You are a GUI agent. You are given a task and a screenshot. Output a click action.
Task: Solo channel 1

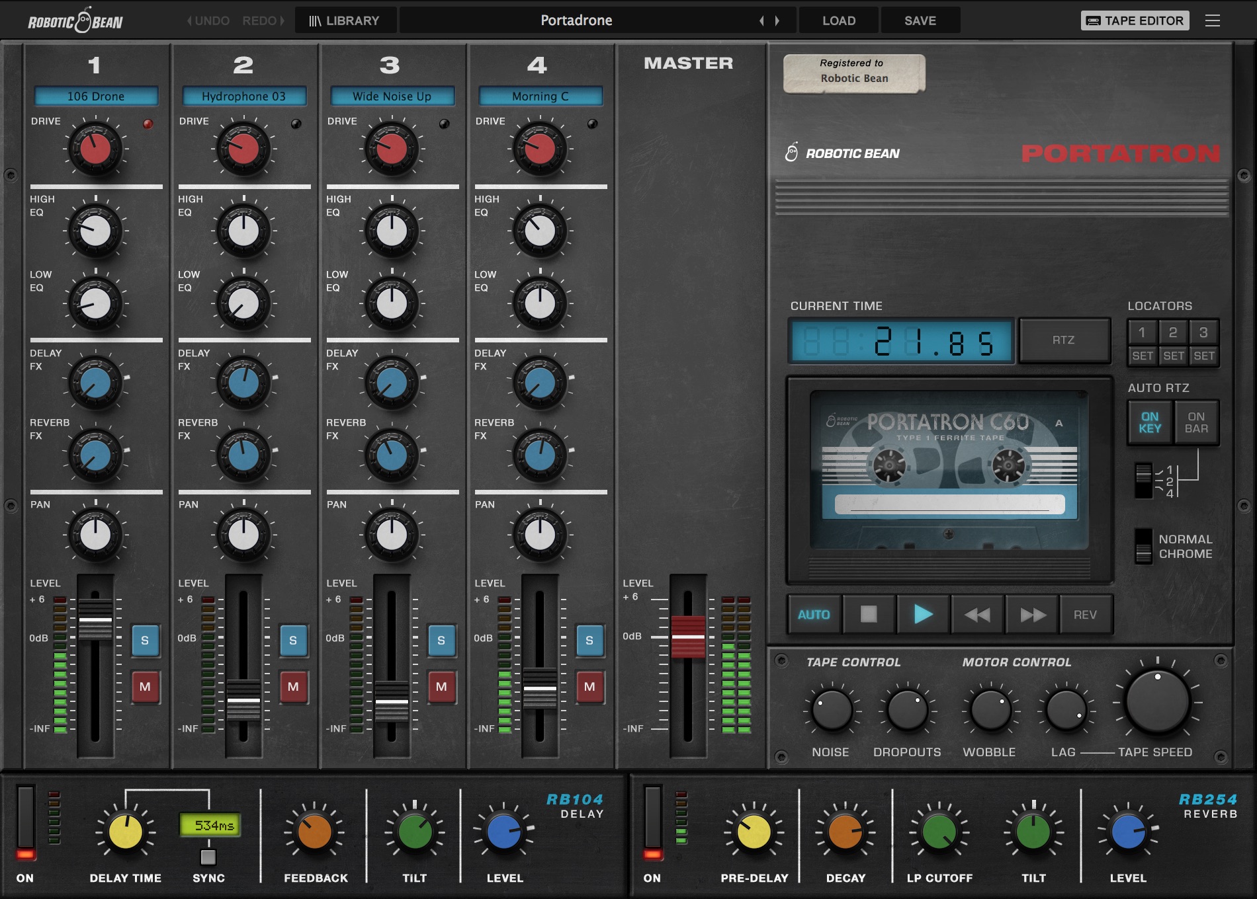pos(145,640)
